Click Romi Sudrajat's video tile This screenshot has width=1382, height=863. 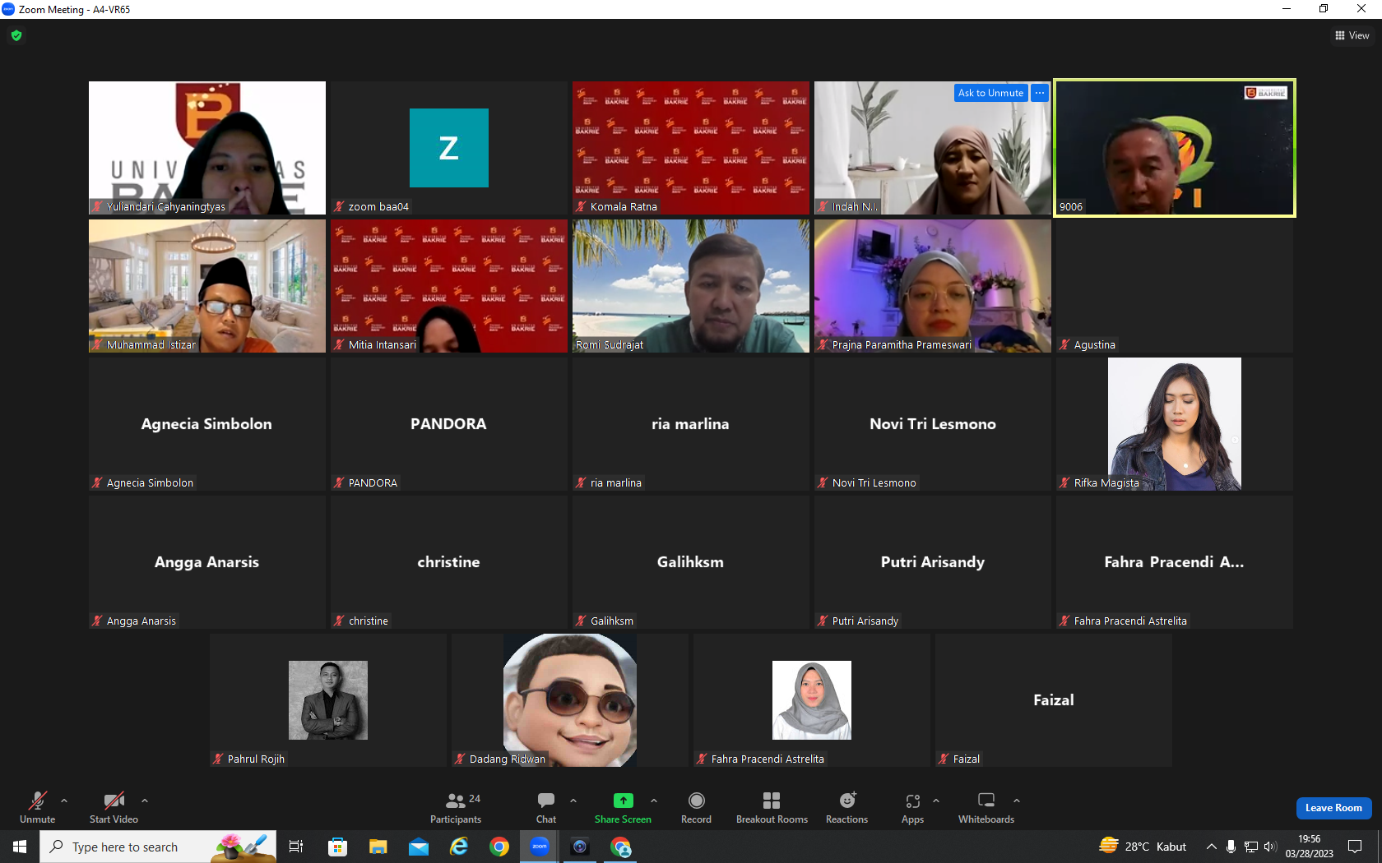[691, 286]
